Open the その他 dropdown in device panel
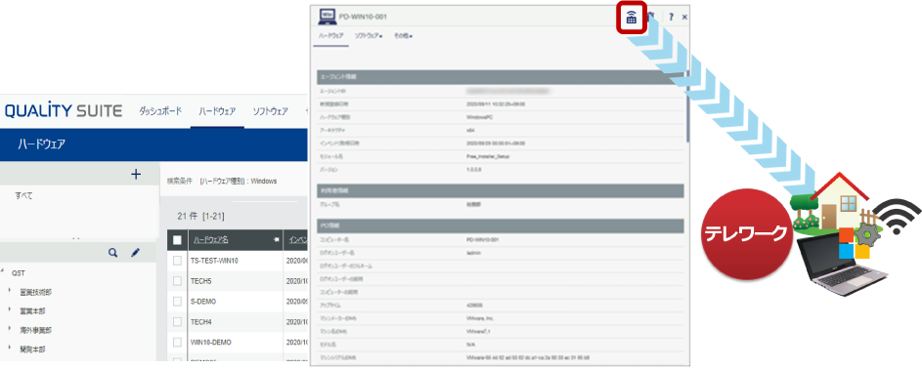The image size is (922, 369). point(403,36)
